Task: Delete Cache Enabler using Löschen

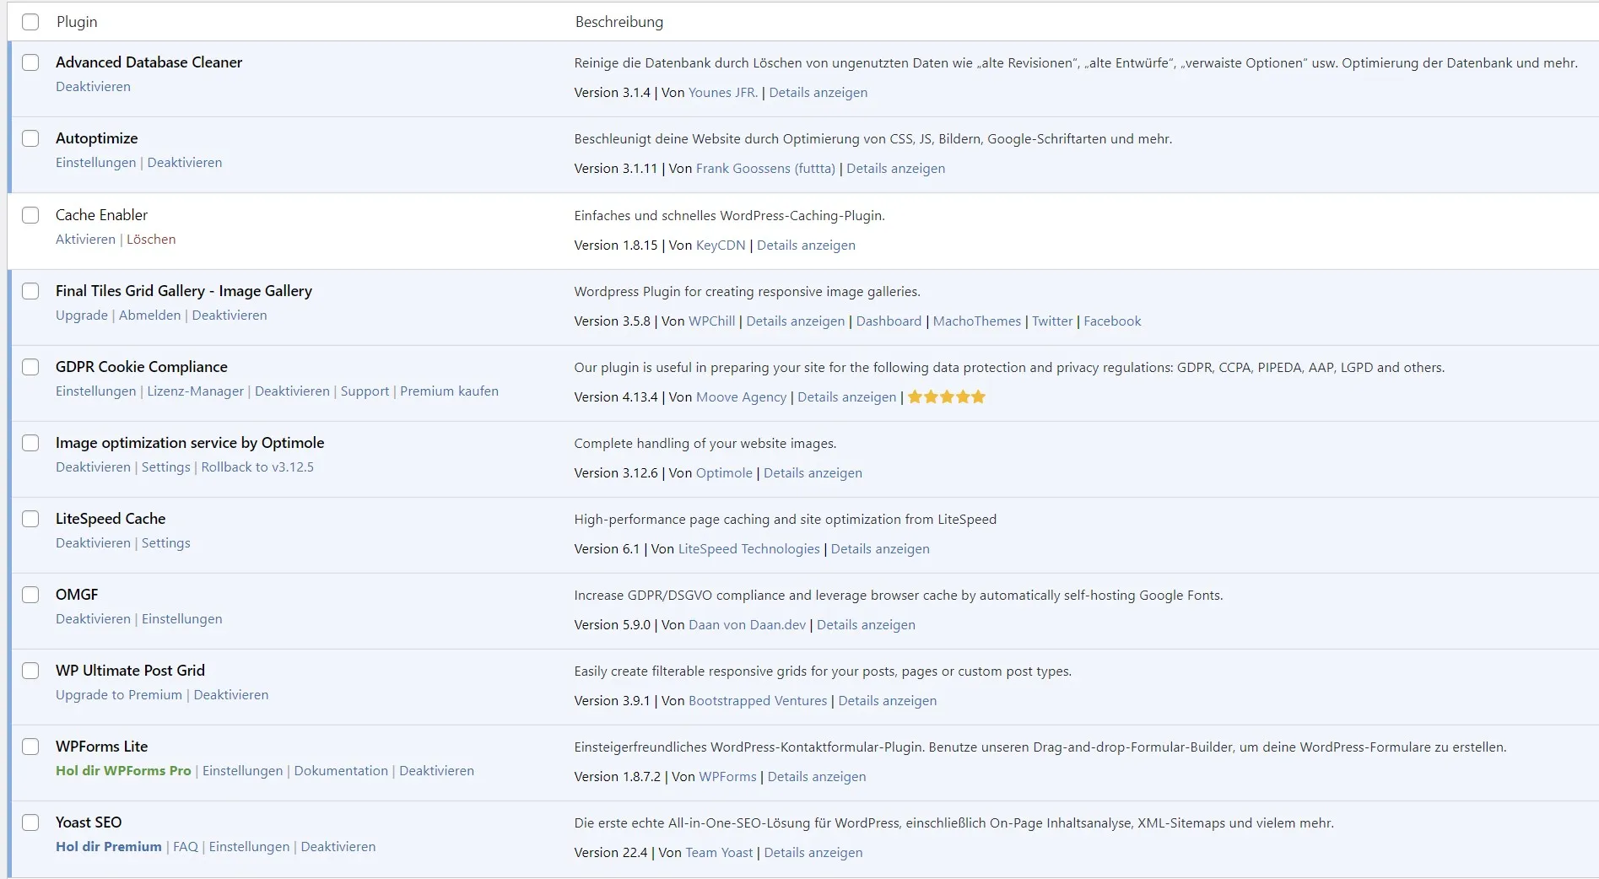Action: (x=151, y=240)
